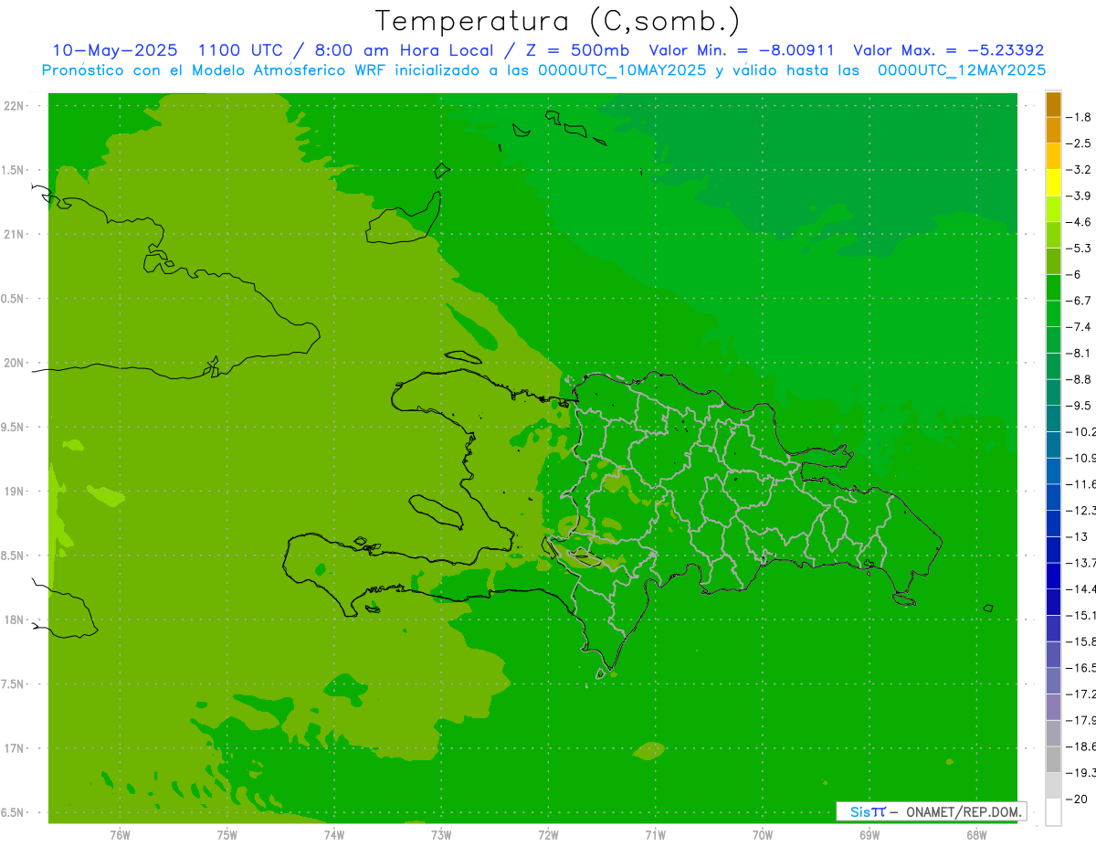Click the dark orange swatch above -1.8
The image size is (1096, 847).
(x=1053, y=104)
